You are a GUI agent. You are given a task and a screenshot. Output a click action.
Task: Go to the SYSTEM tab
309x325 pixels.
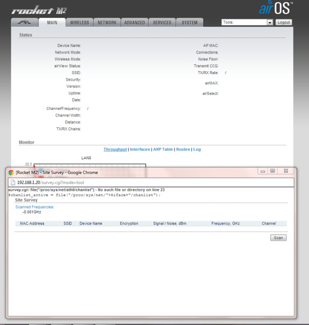click(190, 23)
